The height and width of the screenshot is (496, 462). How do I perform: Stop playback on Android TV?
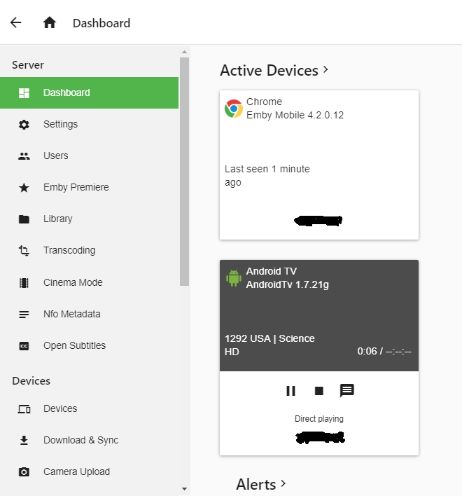click(319, 391)
